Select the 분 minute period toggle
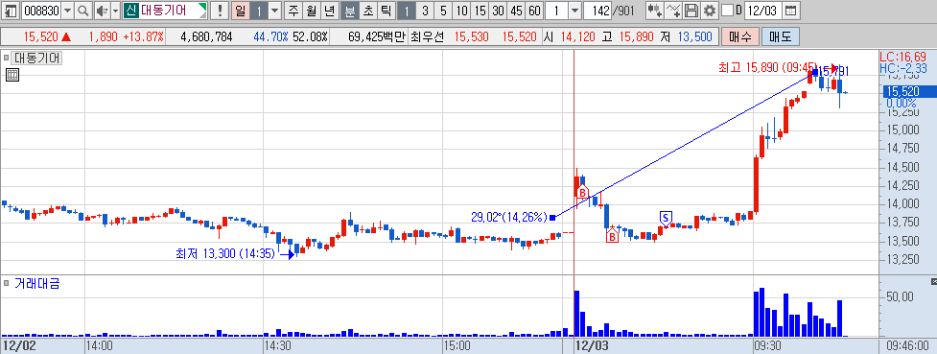 [349, 11]
